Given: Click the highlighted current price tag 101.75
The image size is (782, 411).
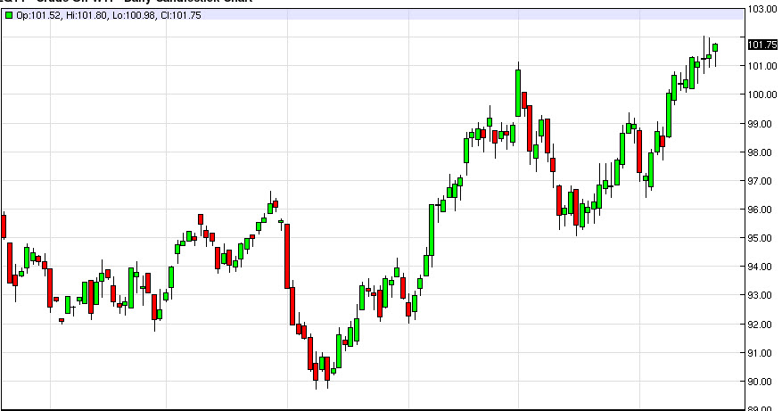Looking at the screenshot, I should pyautogui.click(x=762, y=45).
